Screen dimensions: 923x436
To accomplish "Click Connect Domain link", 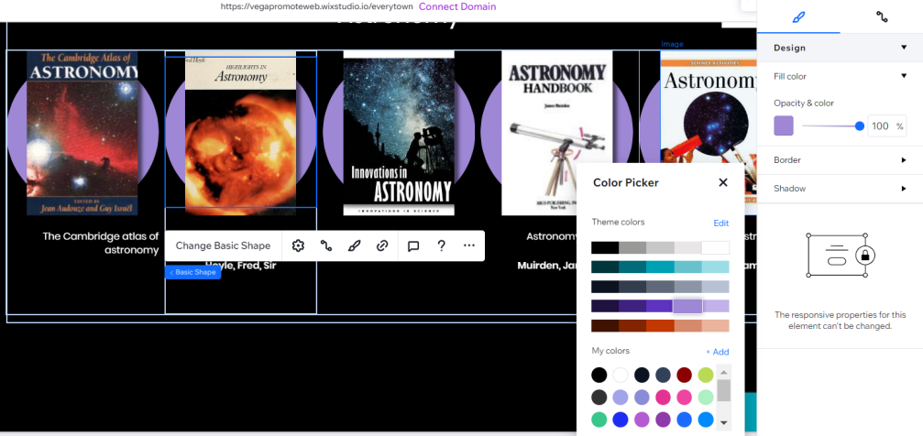I will pos(457,6).
